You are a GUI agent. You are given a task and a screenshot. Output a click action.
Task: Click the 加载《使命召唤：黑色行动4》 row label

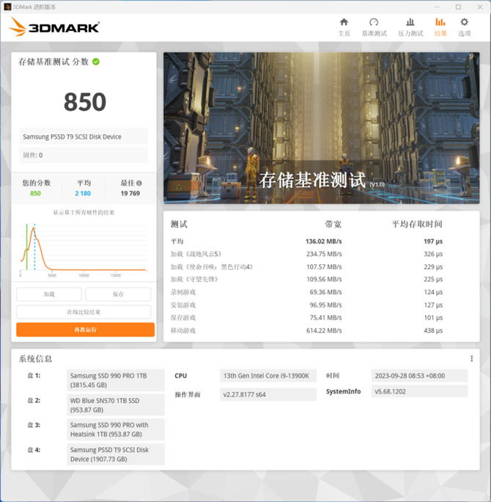pos(213,266)
